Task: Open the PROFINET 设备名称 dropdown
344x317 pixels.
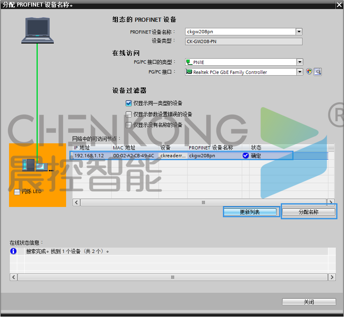Action: pyautogui.click(x=299, y=32)
